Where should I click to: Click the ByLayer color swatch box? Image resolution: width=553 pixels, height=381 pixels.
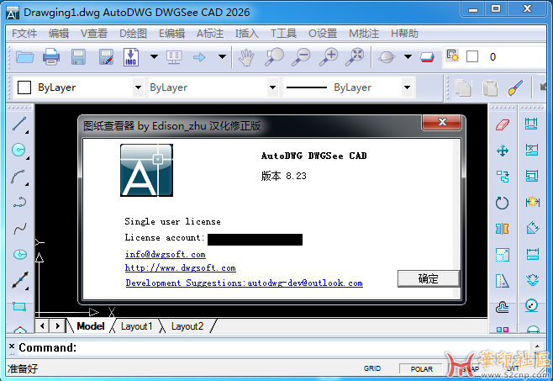click(24, 87)
